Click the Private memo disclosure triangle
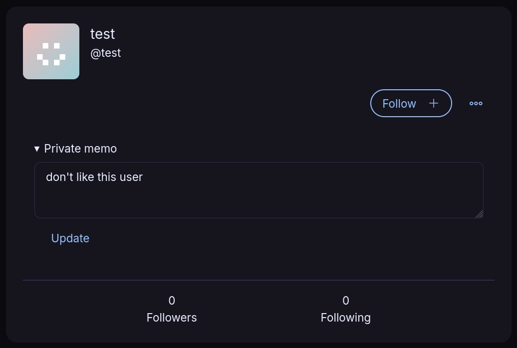 (37, 149)
